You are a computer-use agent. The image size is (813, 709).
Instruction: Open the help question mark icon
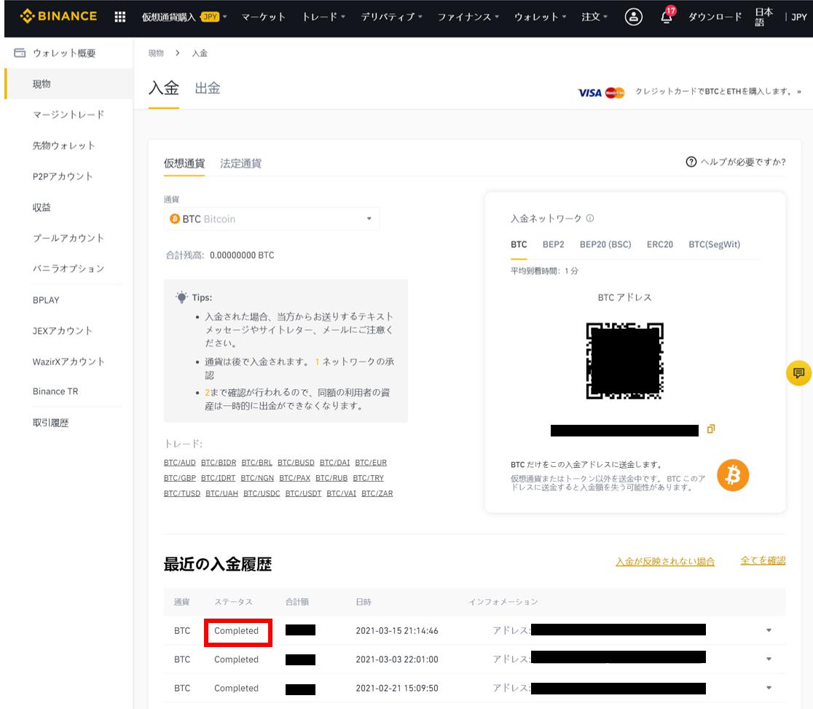tap(691, 162)
